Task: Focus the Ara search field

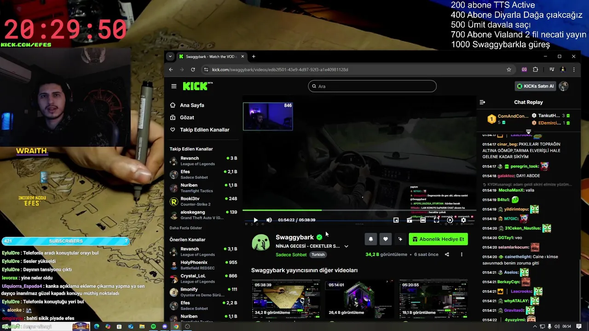Action: pos(372,86)
